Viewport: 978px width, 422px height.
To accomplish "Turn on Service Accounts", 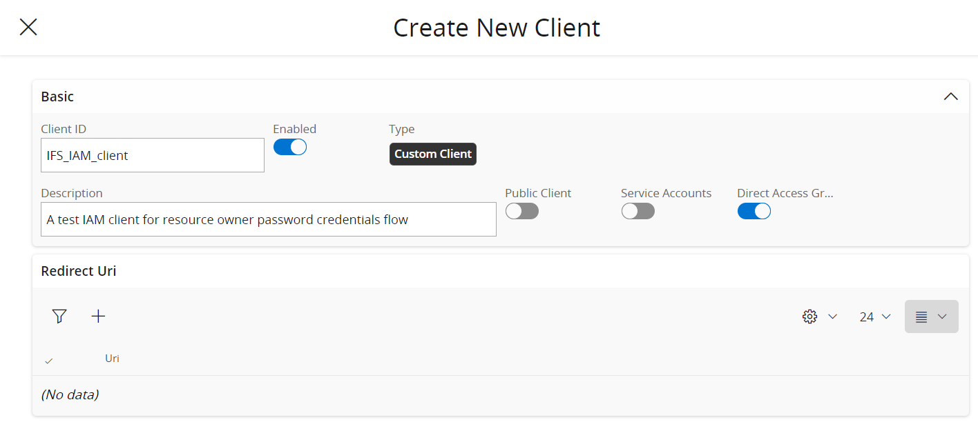I will (637, 210).
